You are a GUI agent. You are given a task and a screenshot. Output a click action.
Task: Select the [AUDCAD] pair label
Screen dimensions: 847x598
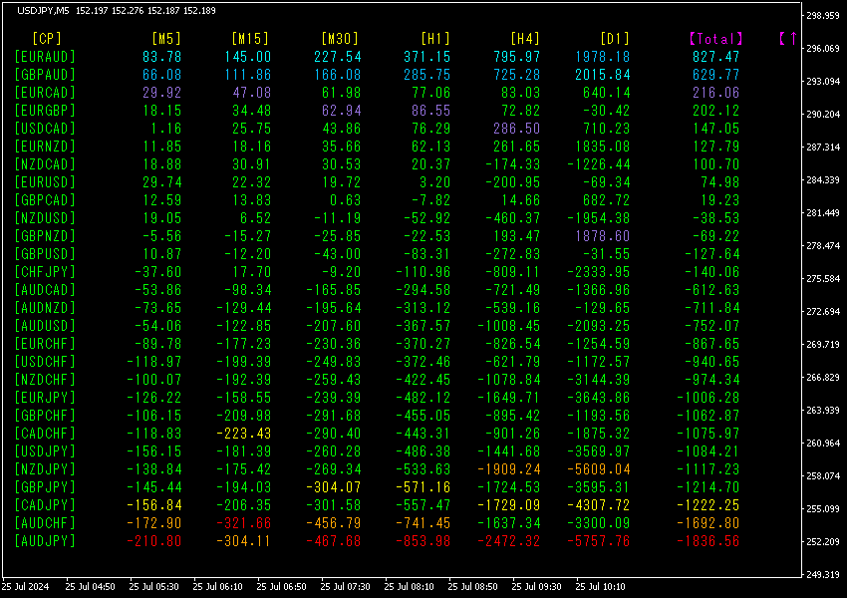pyautogui.click(x=45, y=290)
